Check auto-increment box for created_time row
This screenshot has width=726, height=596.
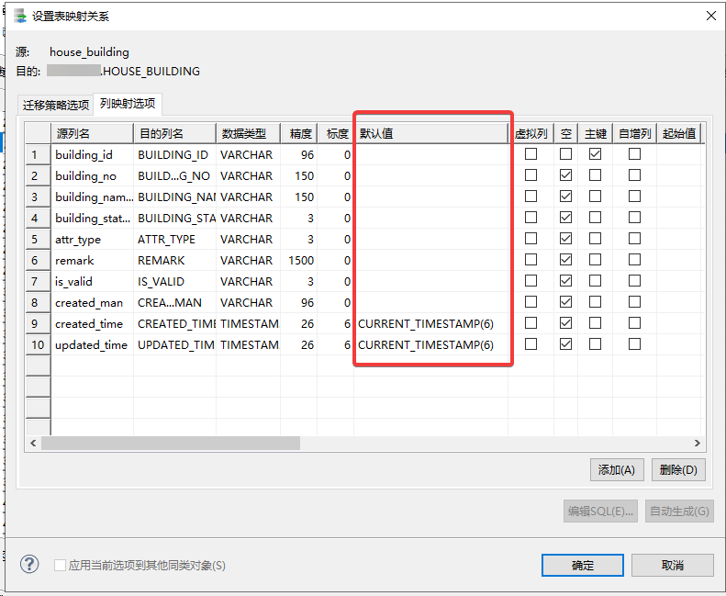pyautogui.click(x=634, y=323)
